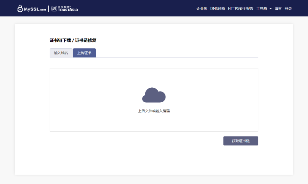Click the TrustAsia square emblem icon
This screenshot has width=308, height=184.
54,9
